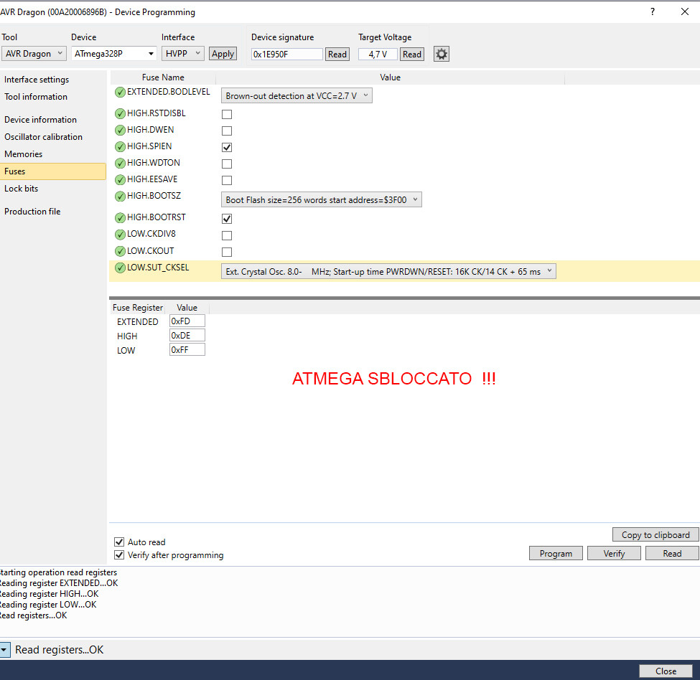Expand the Ext. Crystal Osc. clock dropdown

pos(388,272)
